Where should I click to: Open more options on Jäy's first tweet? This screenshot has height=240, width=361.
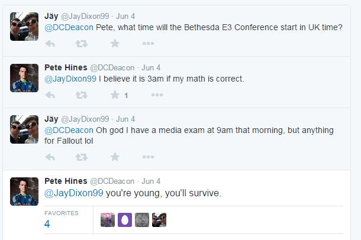pos(148,43)
